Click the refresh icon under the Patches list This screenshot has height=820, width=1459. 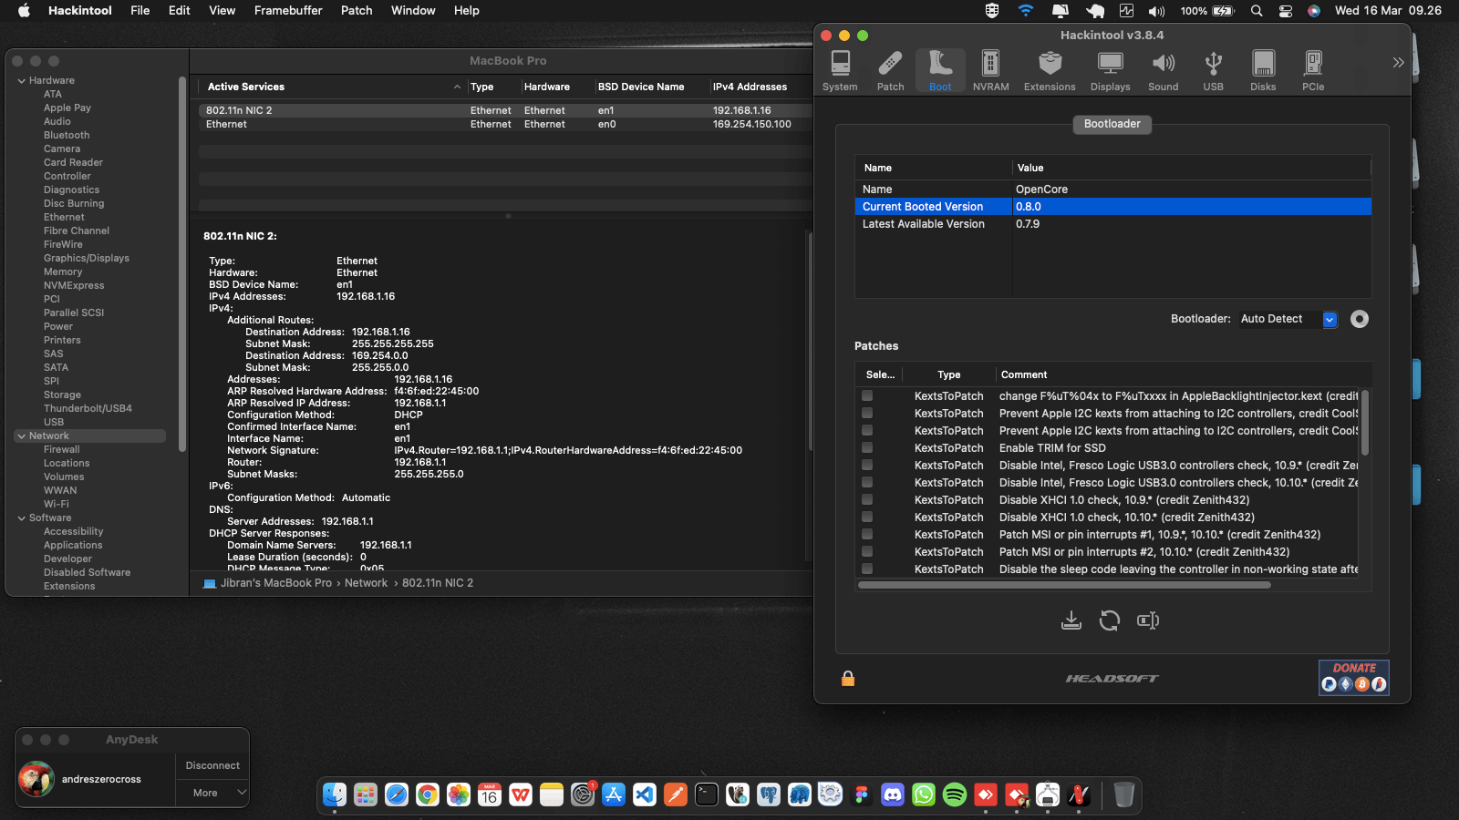(x=1110, y=620)
